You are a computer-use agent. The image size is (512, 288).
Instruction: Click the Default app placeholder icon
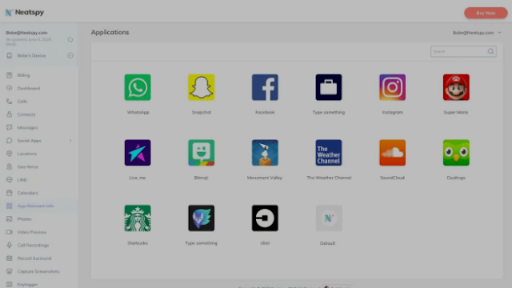click(329, 218)
